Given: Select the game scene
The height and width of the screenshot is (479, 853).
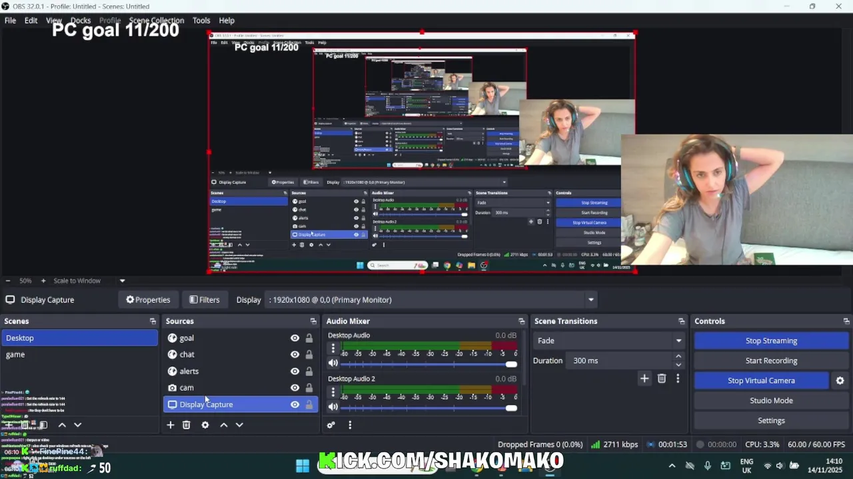Looking at the screenshot, I should [x=79, y=355].
